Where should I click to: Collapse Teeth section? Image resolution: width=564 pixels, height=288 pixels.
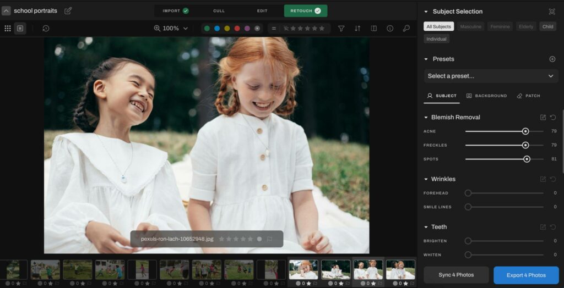click(426, 227)
